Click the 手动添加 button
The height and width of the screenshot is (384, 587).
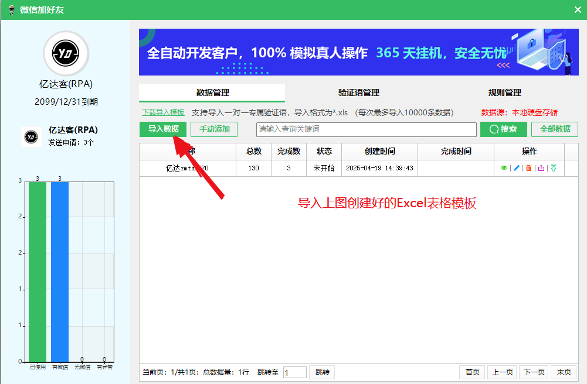[214, 129]
